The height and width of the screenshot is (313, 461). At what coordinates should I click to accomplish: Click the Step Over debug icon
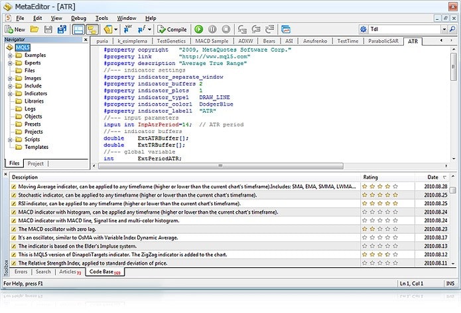click(x=256, y=29)
